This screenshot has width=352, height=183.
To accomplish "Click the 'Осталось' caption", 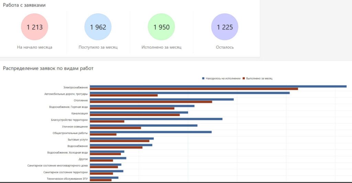I will point(224,47).
